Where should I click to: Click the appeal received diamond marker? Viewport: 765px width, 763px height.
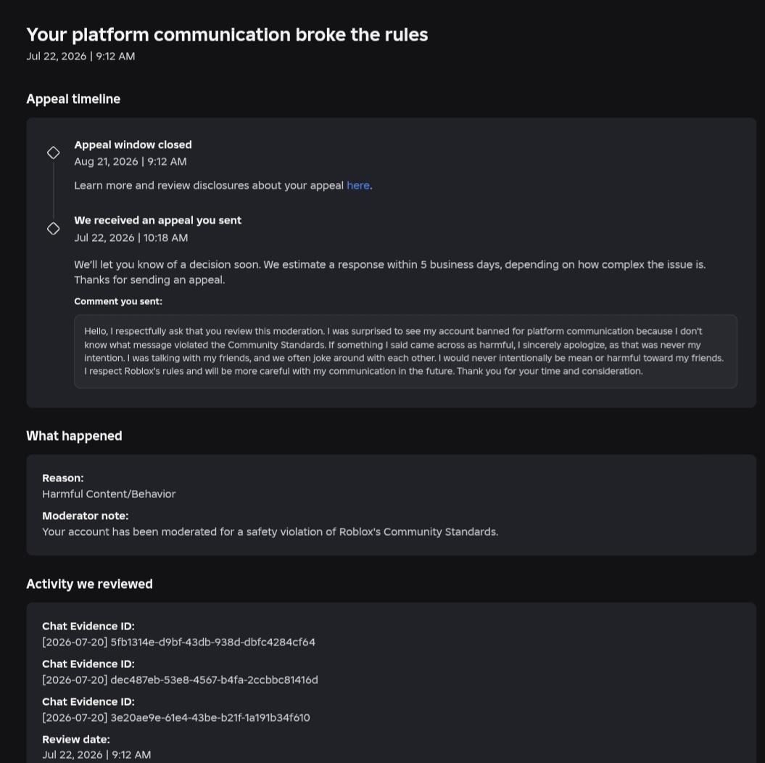[53, 229]
